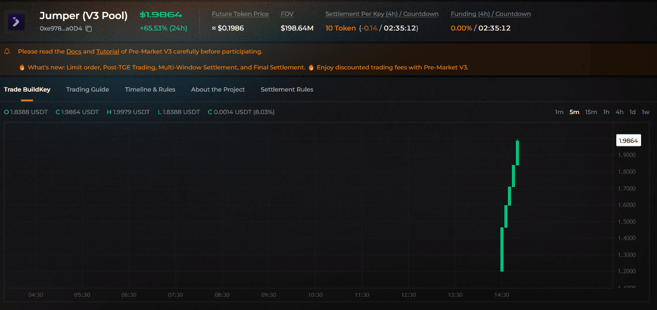Switch chart to 15m interval
Image resolution: width=657 pixels, height=310 pixels.
coord(591,112)
